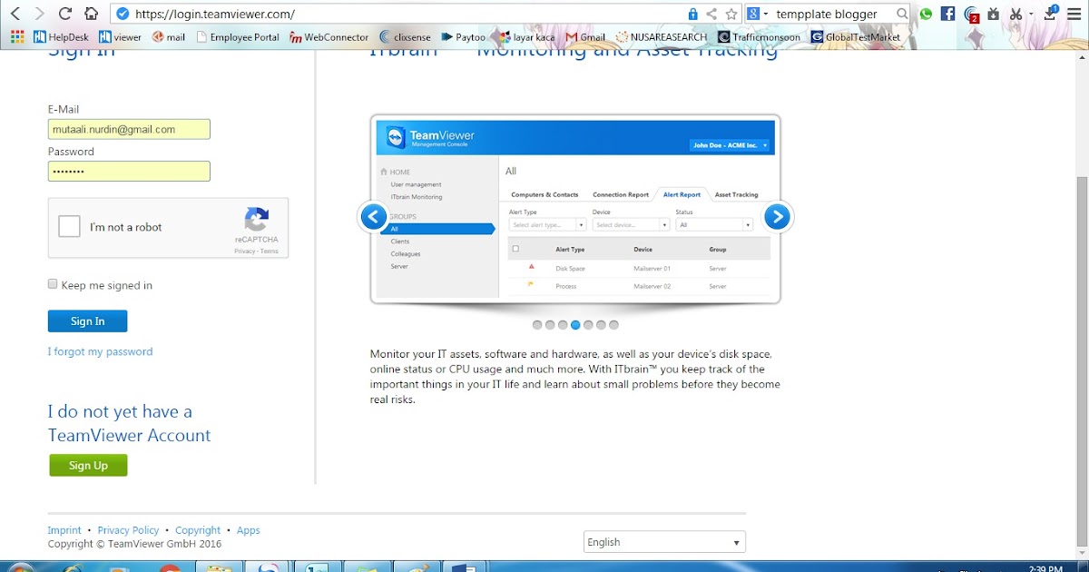Open the I forgot my password link
Viewport: 1089px width, 572px height.
(100, 351)
